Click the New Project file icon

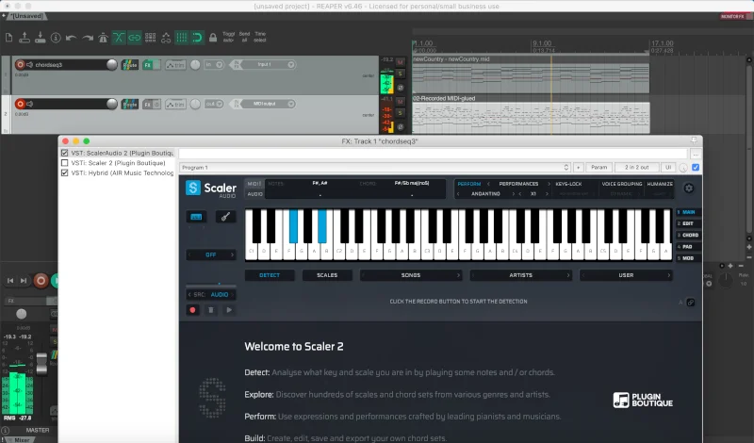point(8,38)
